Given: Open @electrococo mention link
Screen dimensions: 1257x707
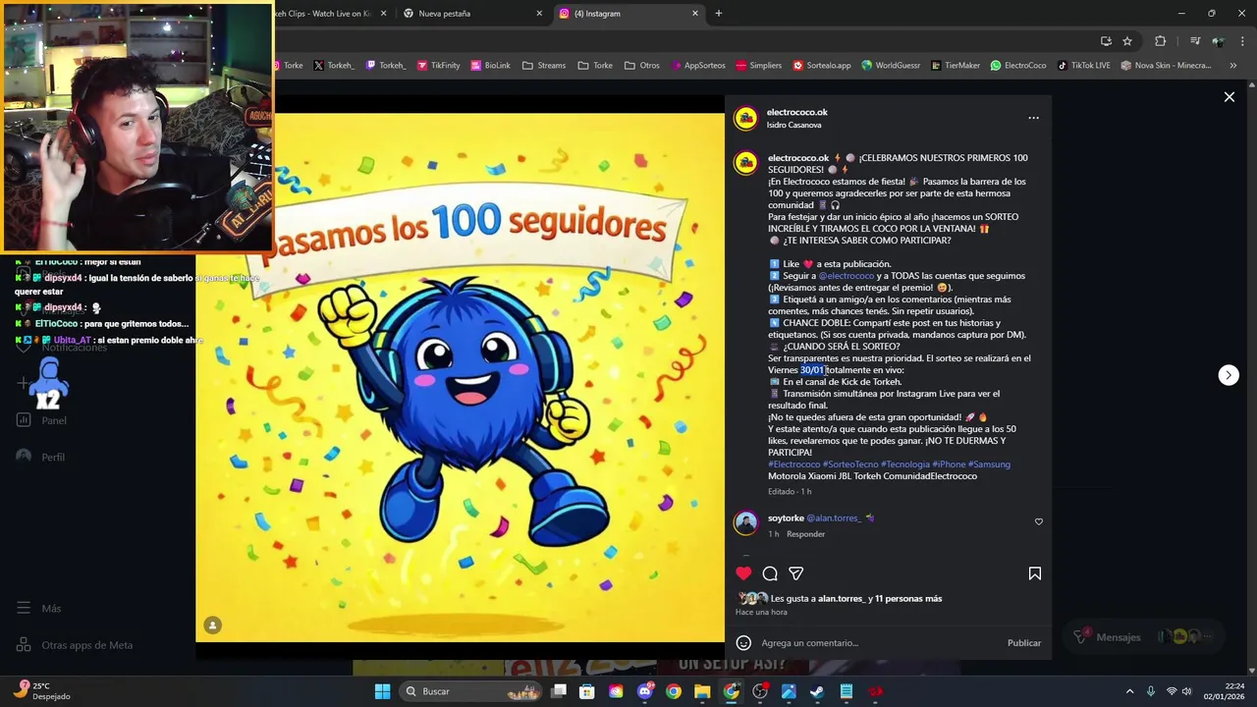Looking at the screenshot, I should coord(846,276).
